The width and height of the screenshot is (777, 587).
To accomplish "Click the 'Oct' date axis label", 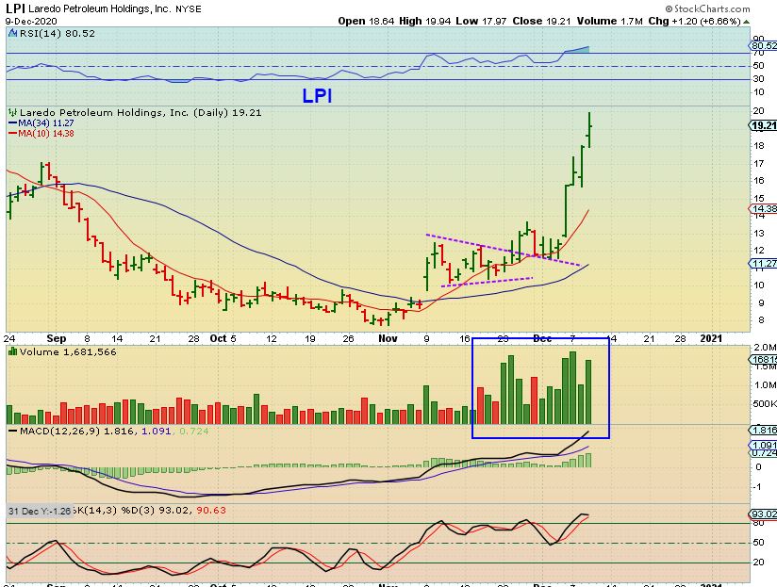I will point(218,338).
